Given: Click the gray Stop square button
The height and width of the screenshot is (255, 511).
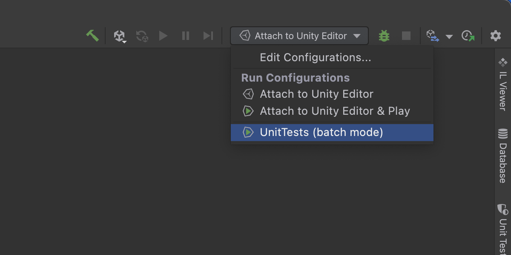Looking at the screenshot, I should click(x=406, y=36).
